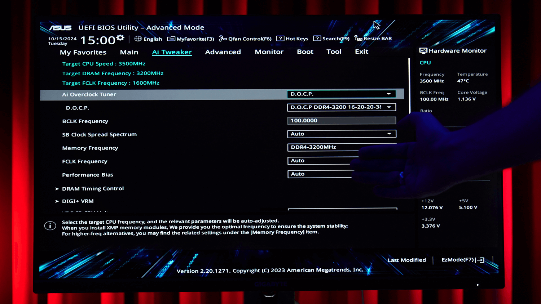Open the clock settings gear icon

(120, 38)
